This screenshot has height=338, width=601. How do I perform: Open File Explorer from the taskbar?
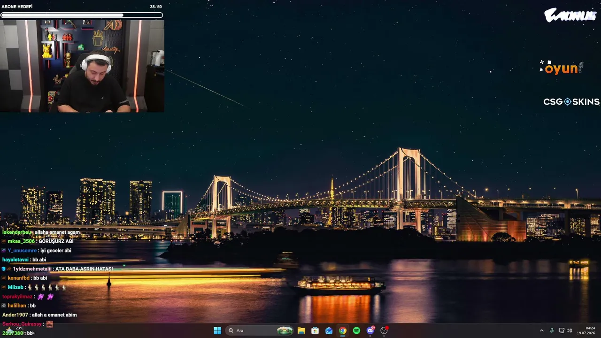coord(301,330)
